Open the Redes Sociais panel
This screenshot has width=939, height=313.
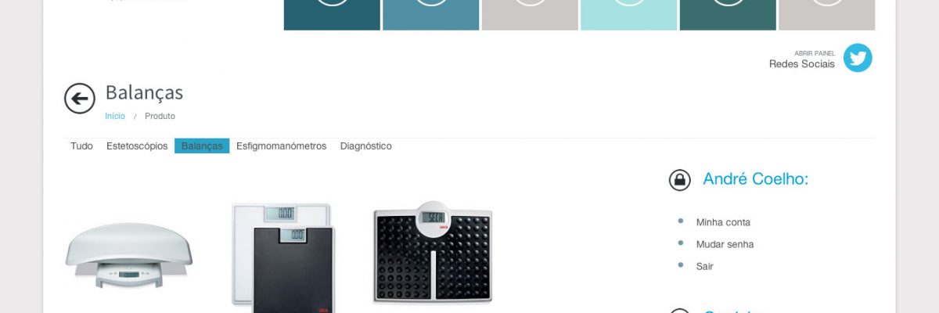tap(802, 64)
